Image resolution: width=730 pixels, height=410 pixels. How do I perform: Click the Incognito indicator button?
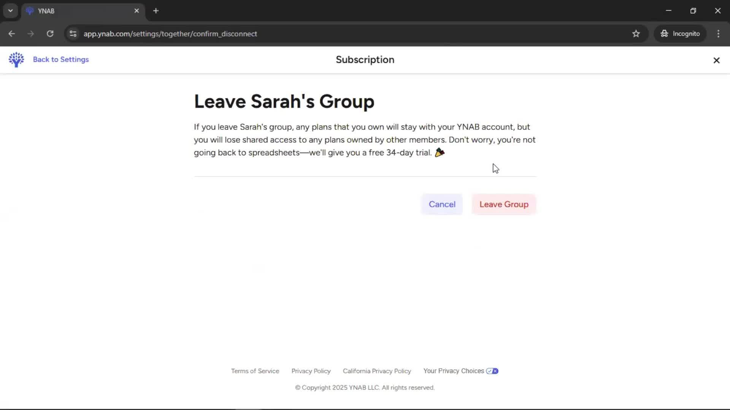click(680, 34)
